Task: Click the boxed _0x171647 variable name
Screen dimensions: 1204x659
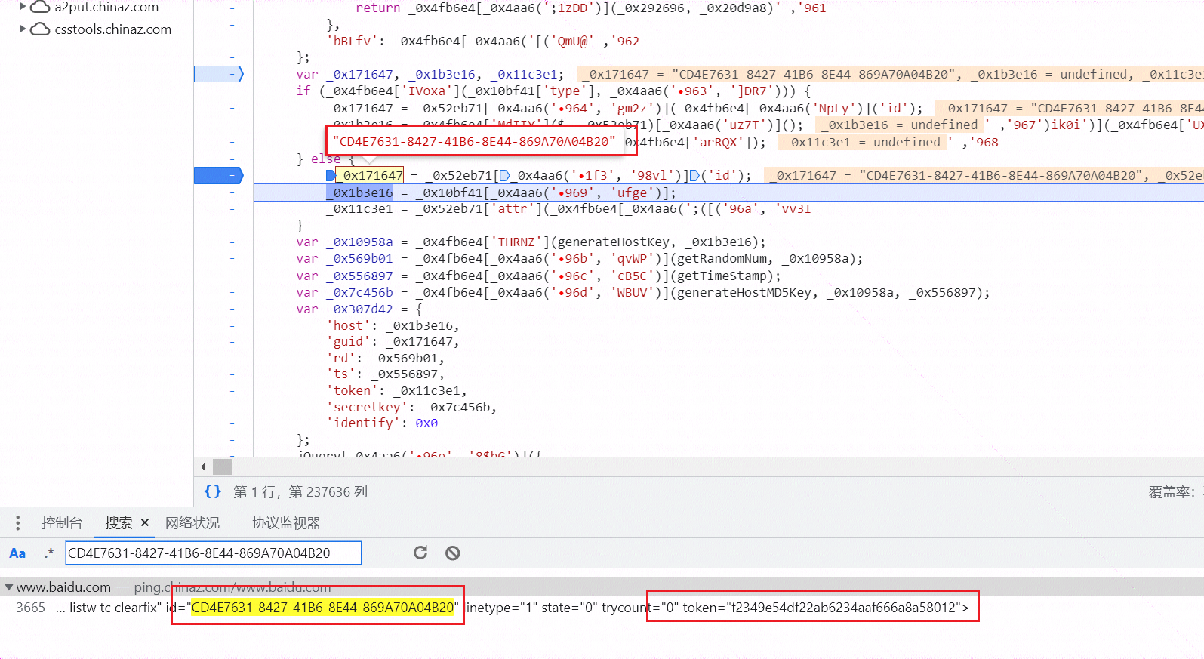Action: [370, 176]
